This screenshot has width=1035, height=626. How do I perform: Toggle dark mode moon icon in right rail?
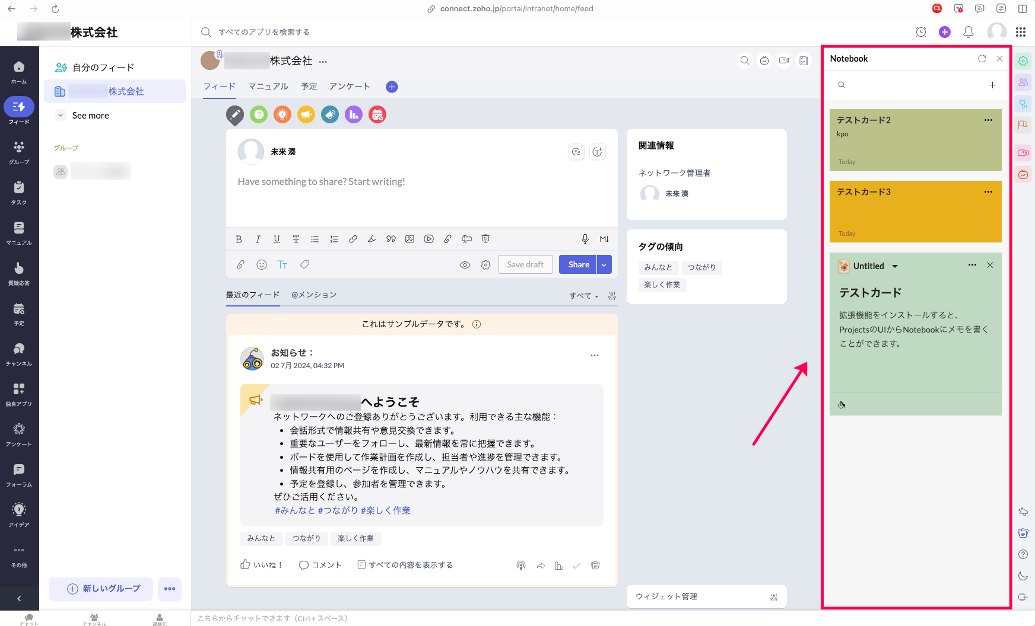coord(1023,576)
